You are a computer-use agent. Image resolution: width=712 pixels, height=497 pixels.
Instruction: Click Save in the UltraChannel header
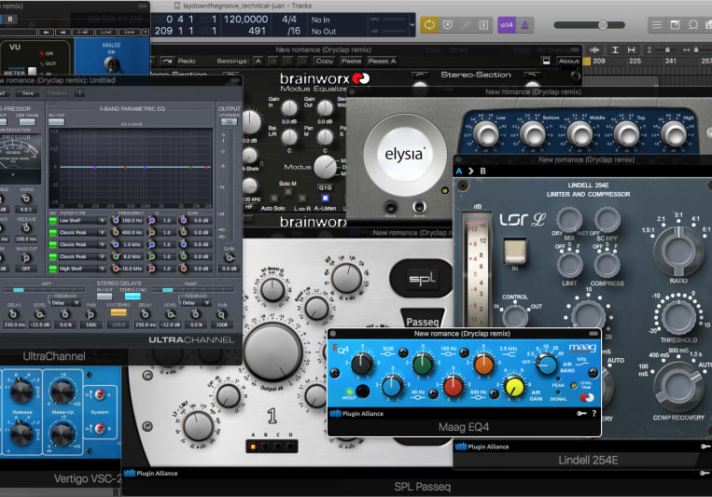[x=28, y=93]
